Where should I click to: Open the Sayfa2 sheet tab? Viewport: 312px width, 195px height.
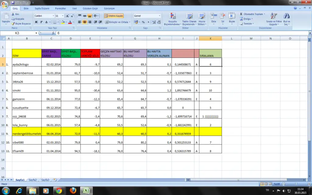[x=33, y=180]
